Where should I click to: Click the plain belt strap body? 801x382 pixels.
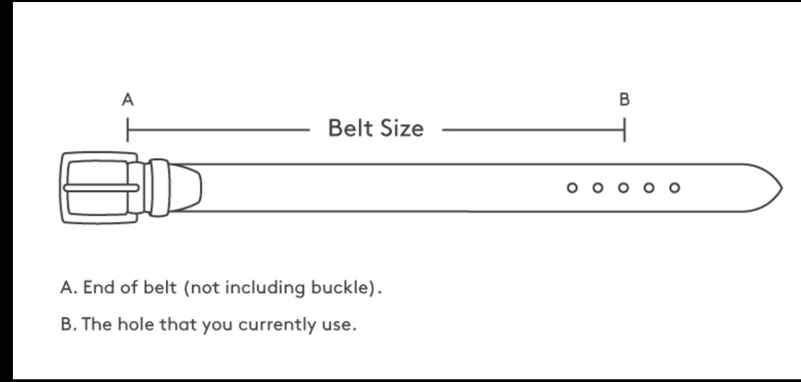(x=380, y=188)
